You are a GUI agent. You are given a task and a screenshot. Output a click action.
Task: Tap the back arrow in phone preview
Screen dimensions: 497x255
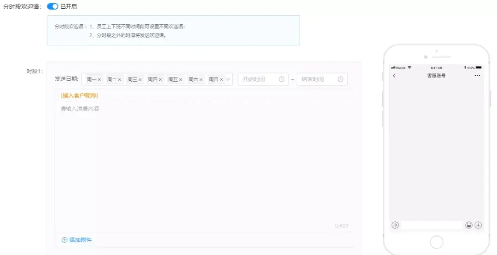394,76
